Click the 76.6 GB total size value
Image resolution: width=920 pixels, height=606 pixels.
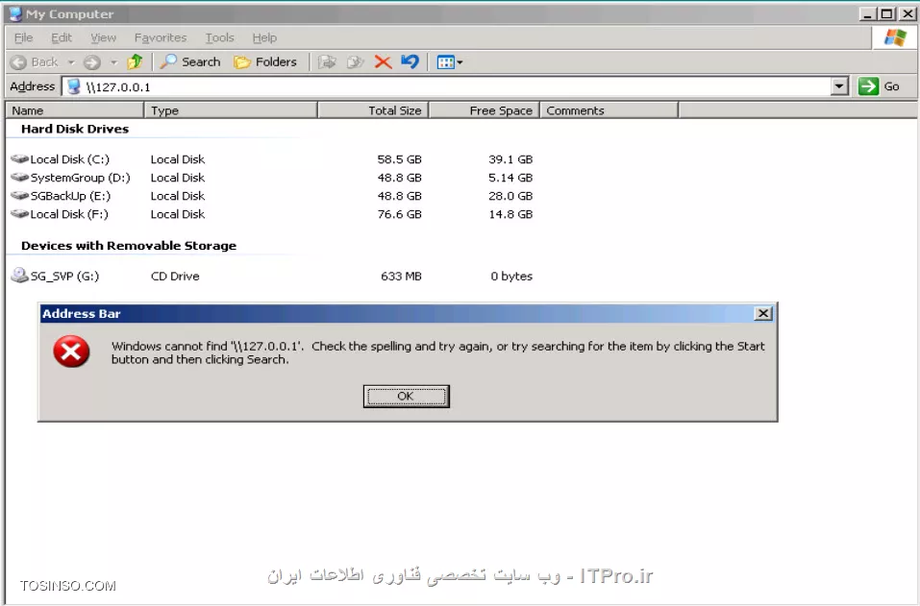tap(400, 214)
